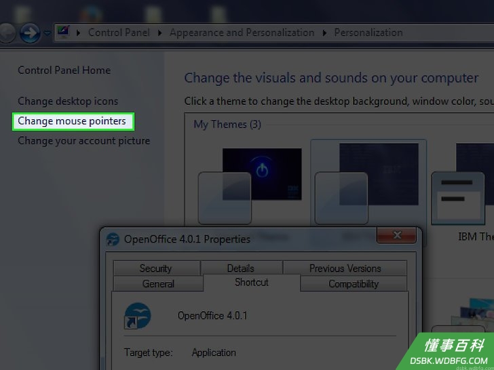
Task: Switch to the General tab
Action: pos(158,283)
